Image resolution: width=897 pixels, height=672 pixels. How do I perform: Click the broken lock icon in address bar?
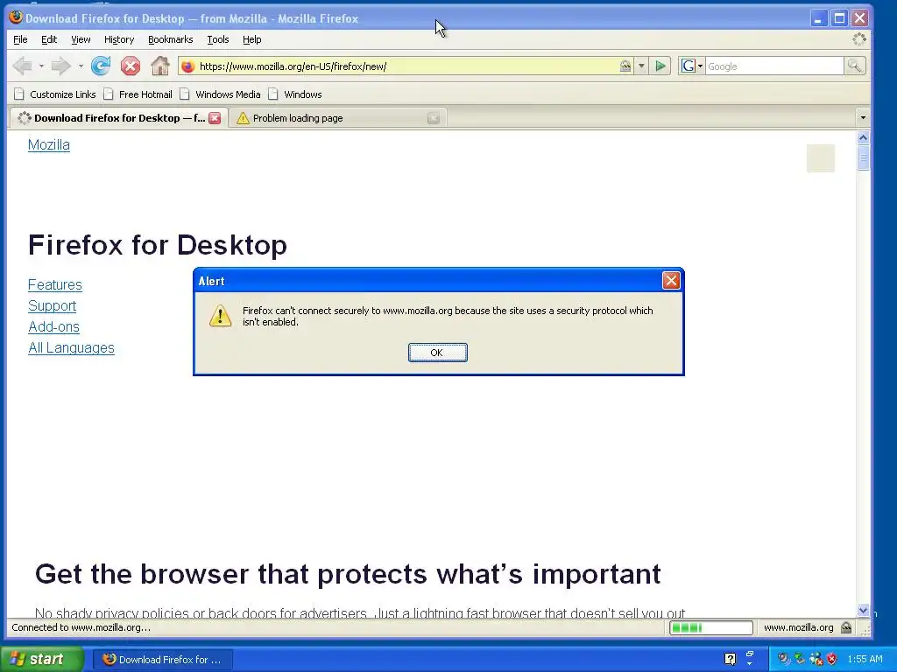(x=625, y=66)
